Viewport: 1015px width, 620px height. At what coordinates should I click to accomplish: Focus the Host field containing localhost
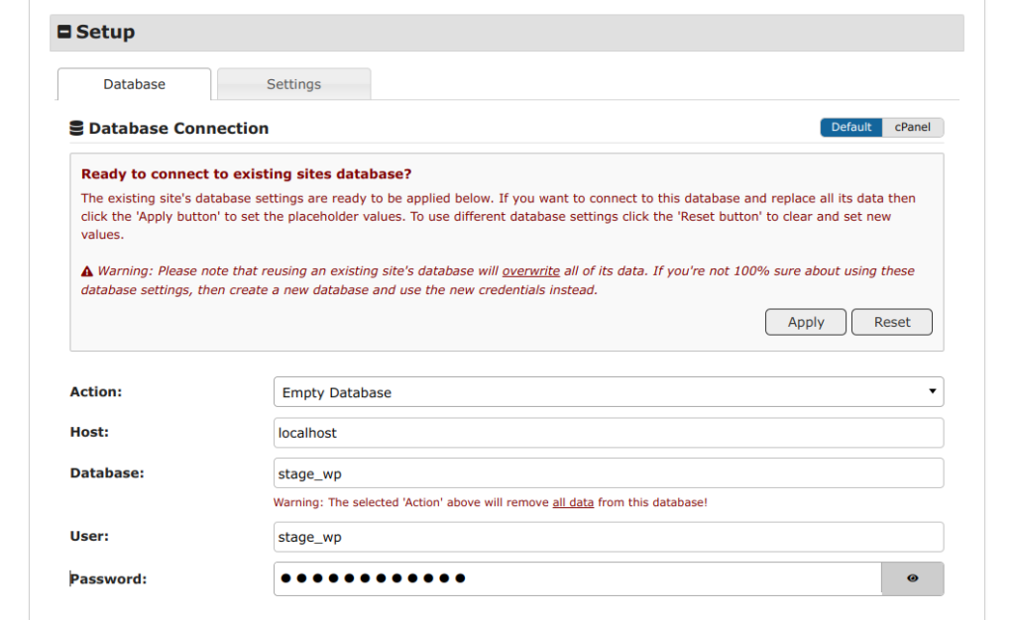[x=608, y=433]
